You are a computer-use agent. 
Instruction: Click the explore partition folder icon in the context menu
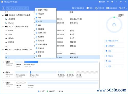37,52
